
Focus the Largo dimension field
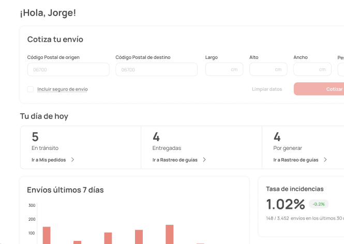[x=224, y=69]
